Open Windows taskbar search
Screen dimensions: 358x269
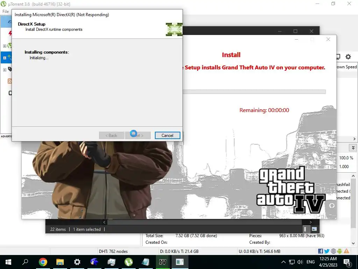(25, 262)
